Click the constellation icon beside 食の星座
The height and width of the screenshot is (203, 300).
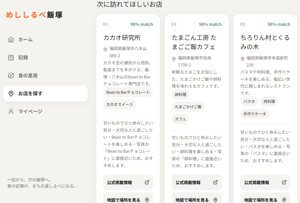[x=11, y=75]
